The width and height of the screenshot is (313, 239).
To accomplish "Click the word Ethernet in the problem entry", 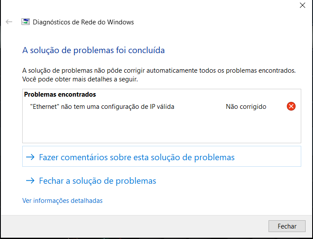I will (45, 107).
